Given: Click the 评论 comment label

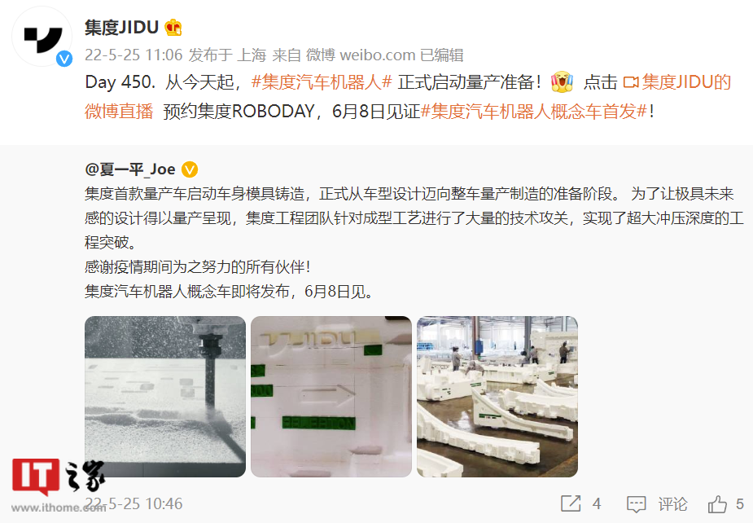Looking at the screenshot, I should pyautogui.click(x=672, y=503).
